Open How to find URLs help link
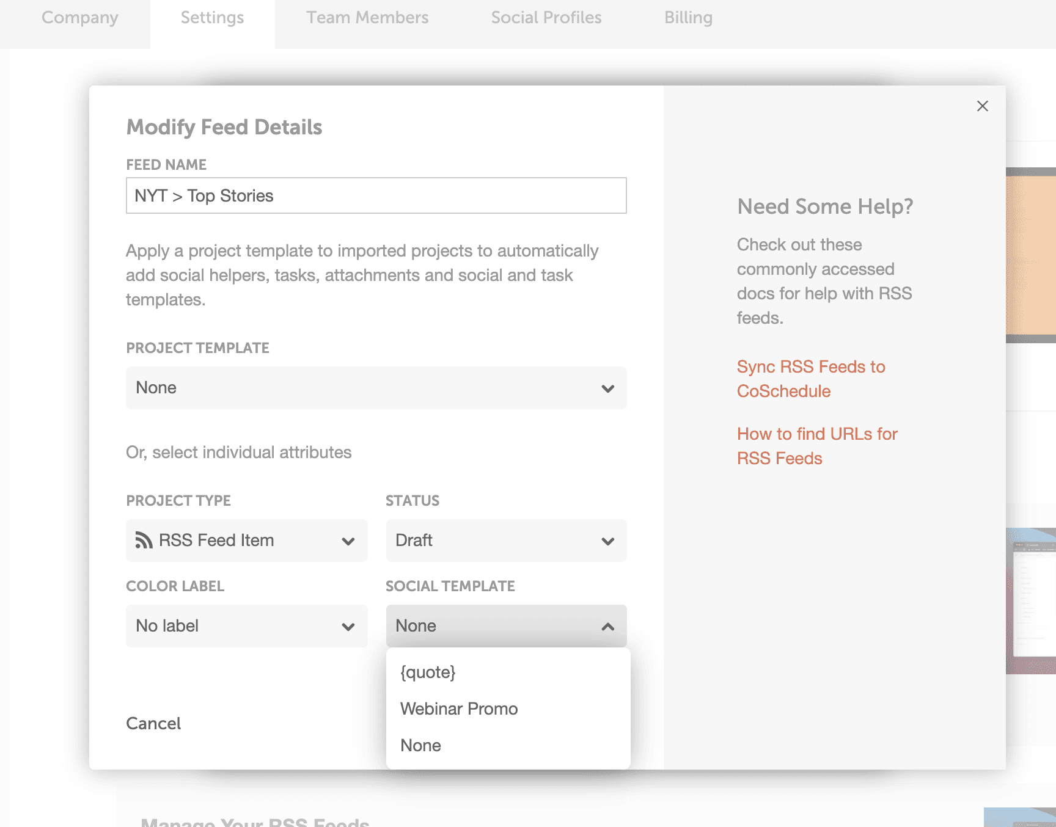Viewport: 1056px width, 827px height. point(816,446)
